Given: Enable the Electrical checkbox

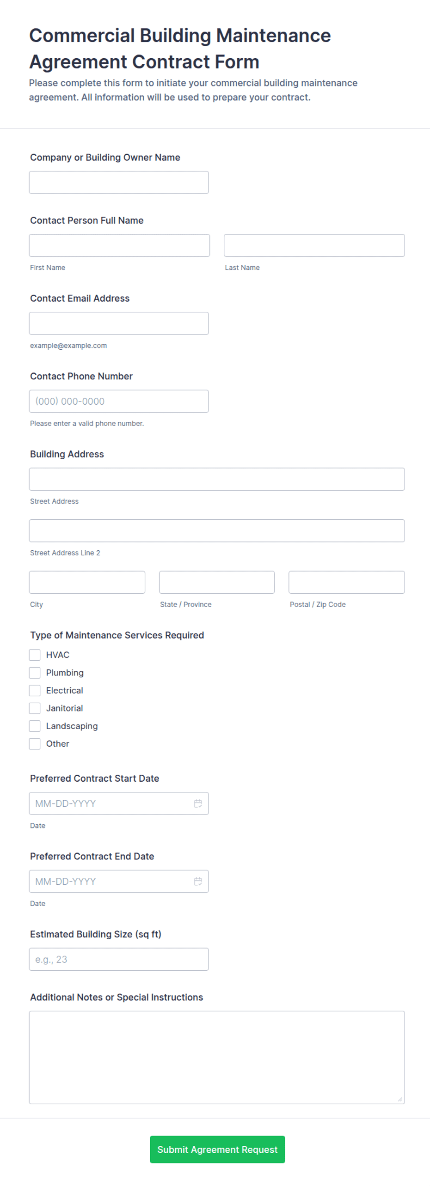Looking at the screenshot, I should click(x=35, y=691).
